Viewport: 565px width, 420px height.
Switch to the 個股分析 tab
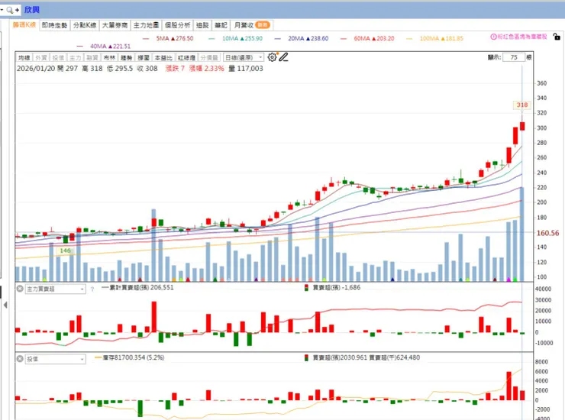tap(177, 25)
